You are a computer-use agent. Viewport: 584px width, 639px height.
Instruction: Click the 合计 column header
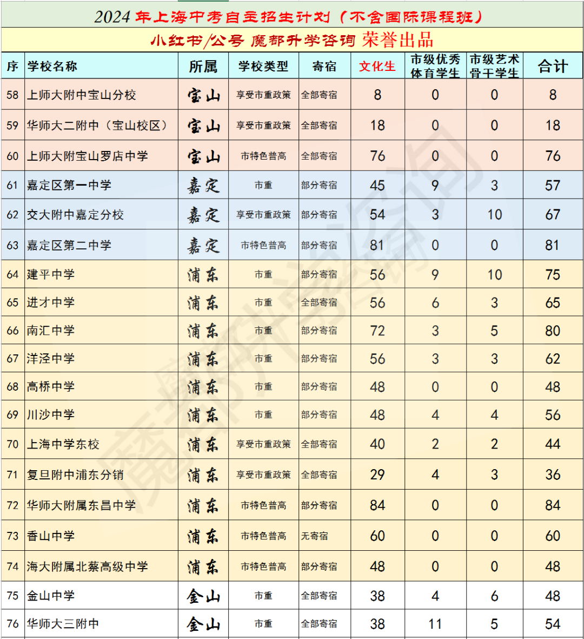click(x=553, y=66)
